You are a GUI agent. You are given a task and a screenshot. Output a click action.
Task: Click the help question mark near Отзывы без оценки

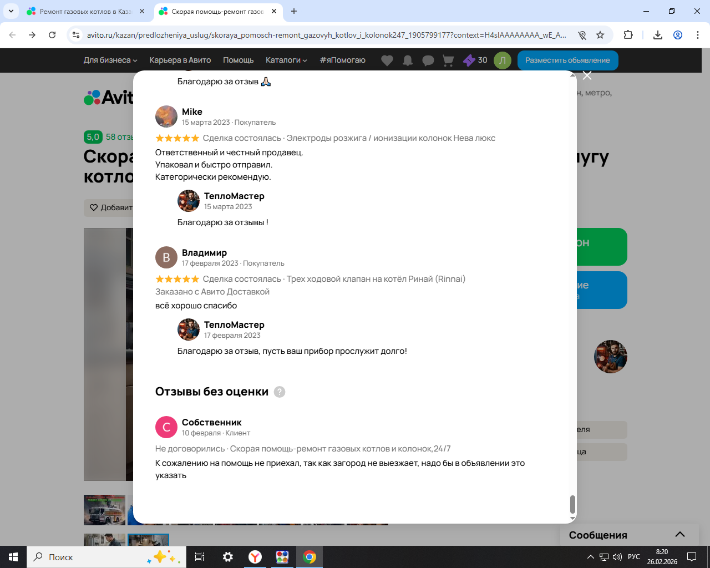[280, 392]
